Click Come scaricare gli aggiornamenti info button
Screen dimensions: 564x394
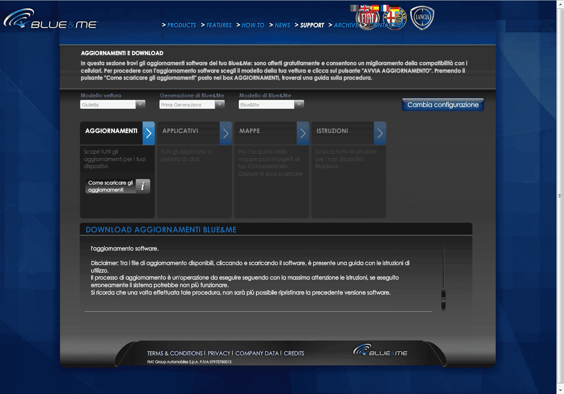click(x=118, y=186)
